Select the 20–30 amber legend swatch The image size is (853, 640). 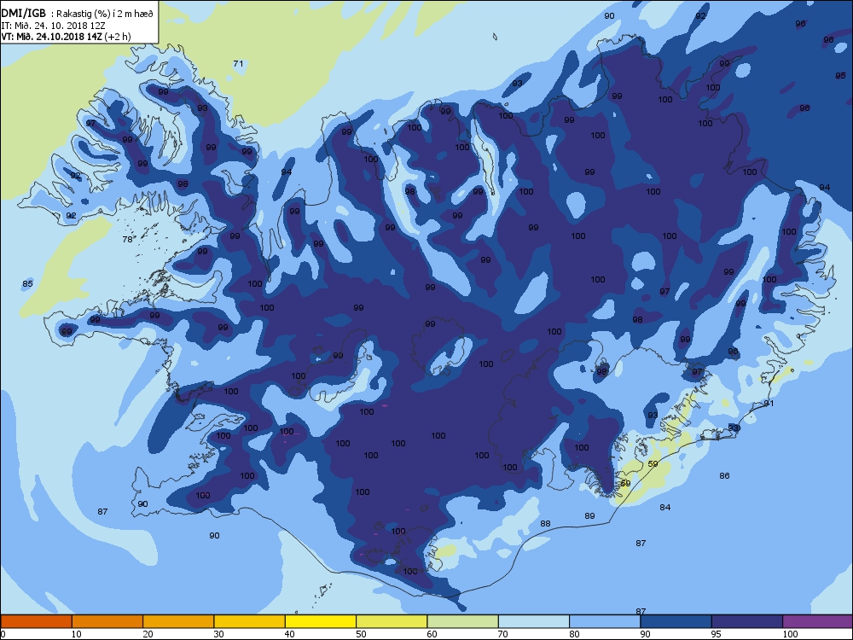click(178, 621)
